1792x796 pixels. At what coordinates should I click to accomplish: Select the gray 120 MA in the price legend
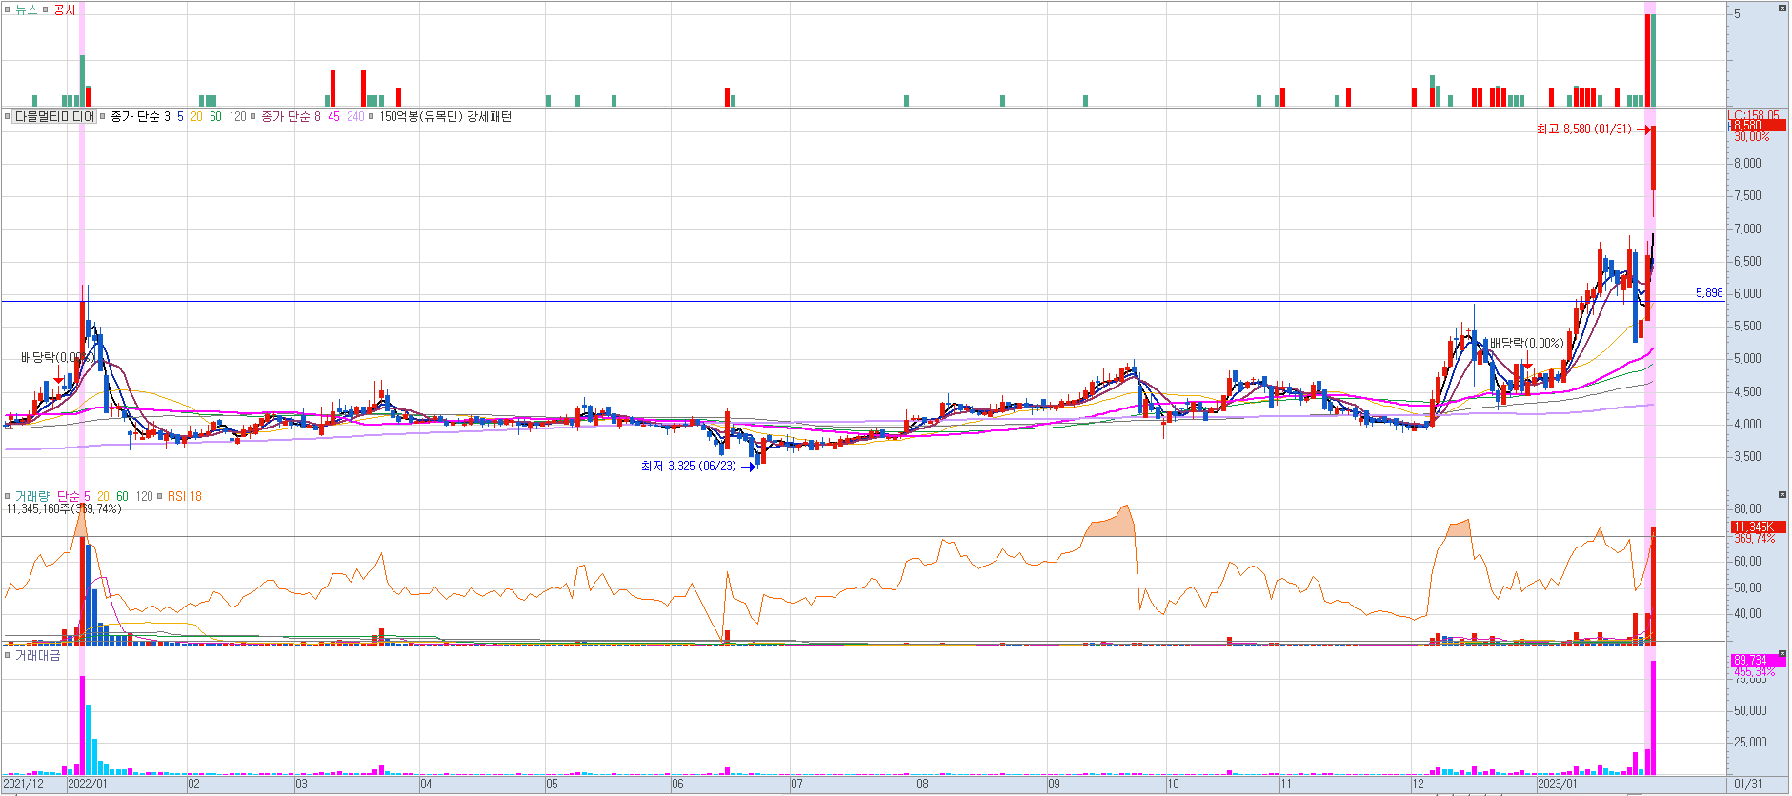pos(238,117)
